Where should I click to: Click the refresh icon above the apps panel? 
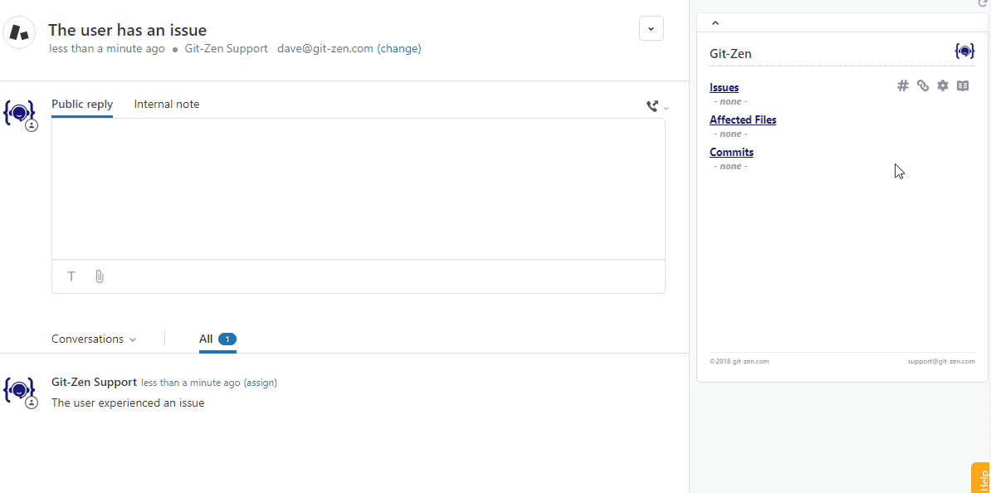982,4
